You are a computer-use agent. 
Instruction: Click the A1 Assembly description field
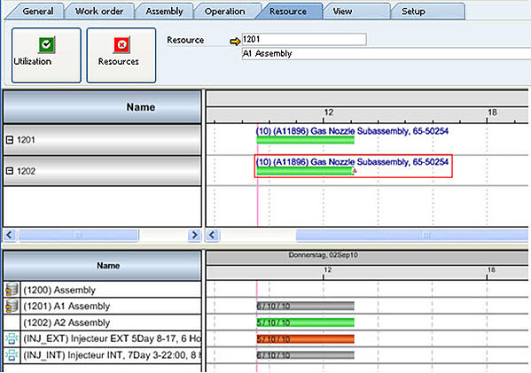point(386,53)
